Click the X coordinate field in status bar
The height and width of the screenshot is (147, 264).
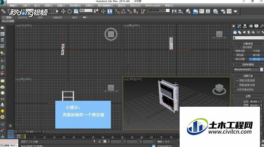pos(116,142)
